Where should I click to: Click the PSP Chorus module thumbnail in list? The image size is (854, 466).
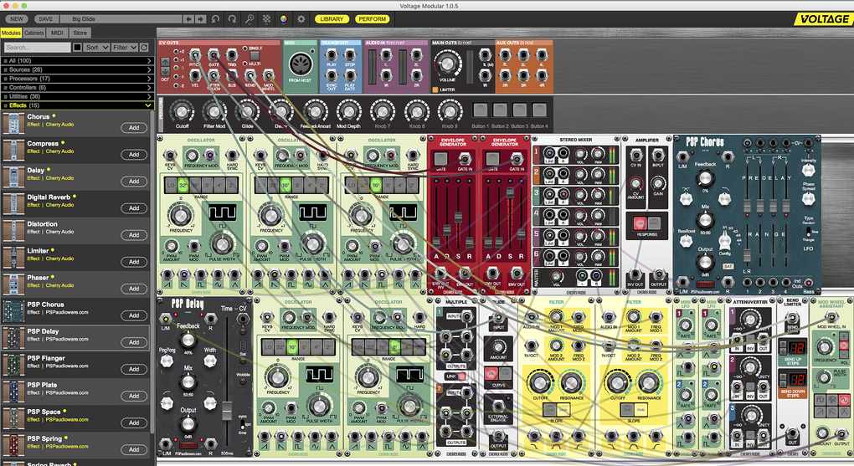tap(13, 312)
